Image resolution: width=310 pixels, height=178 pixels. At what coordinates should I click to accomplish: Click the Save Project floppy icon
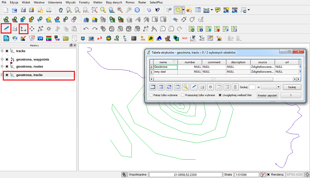point(23,10)
